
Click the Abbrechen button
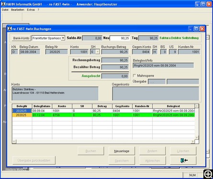click(x=153, y=160)
